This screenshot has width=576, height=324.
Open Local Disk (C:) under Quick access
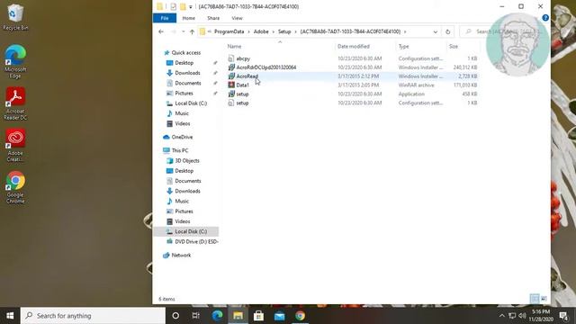tap(191, 103)
